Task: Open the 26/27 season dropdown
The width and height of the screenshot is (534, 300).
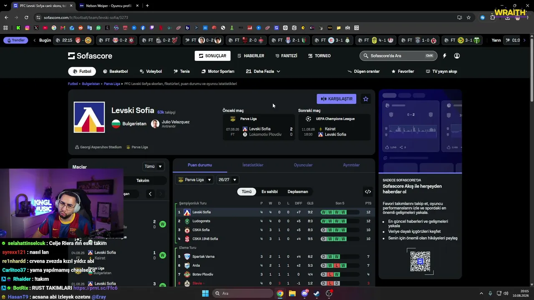Action: tap(227, 180)
